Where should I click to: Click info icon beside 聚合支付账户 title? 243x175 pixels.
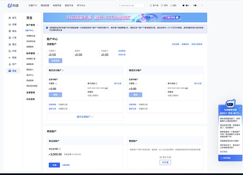click(x=63, y=71)
